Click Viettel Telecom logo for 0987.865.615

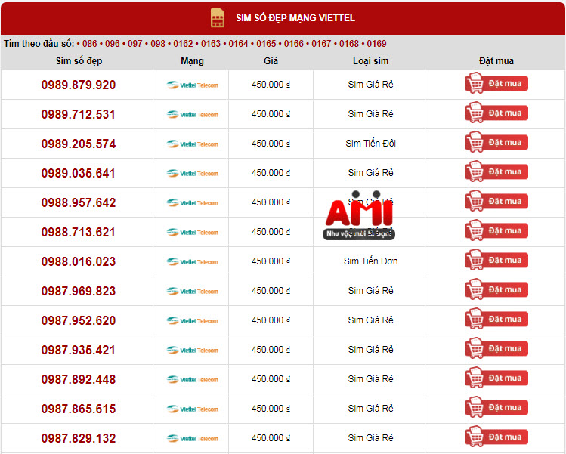pyautogui.click(x=193, y=409)
